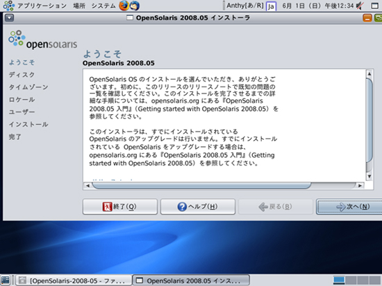
Task: Select the ディスク step in the sidebar
Action: (22, 75)
